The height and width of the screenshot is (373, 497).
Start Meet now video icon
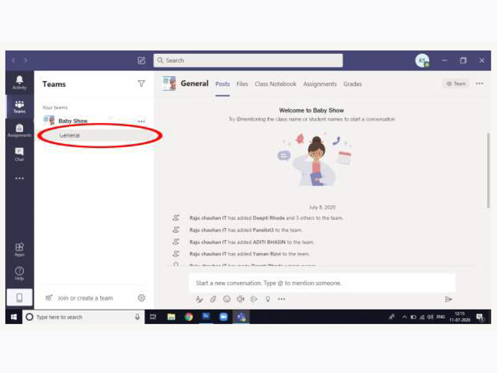[240, 299]
